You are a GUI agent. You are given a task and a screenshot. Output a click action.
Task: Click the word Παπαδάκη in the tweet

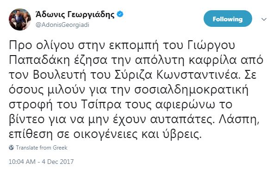(x=39, y=60)
